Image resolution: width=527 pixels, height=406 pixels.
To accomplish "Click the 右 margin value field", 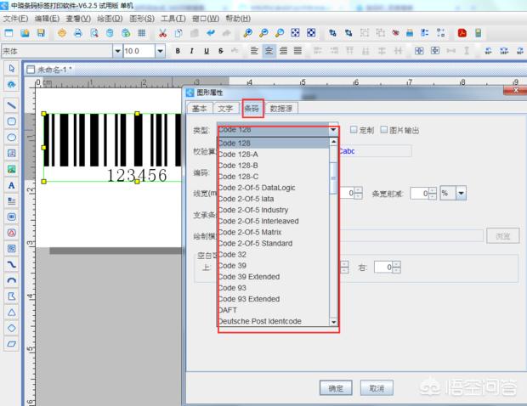I will coord(384,268).
